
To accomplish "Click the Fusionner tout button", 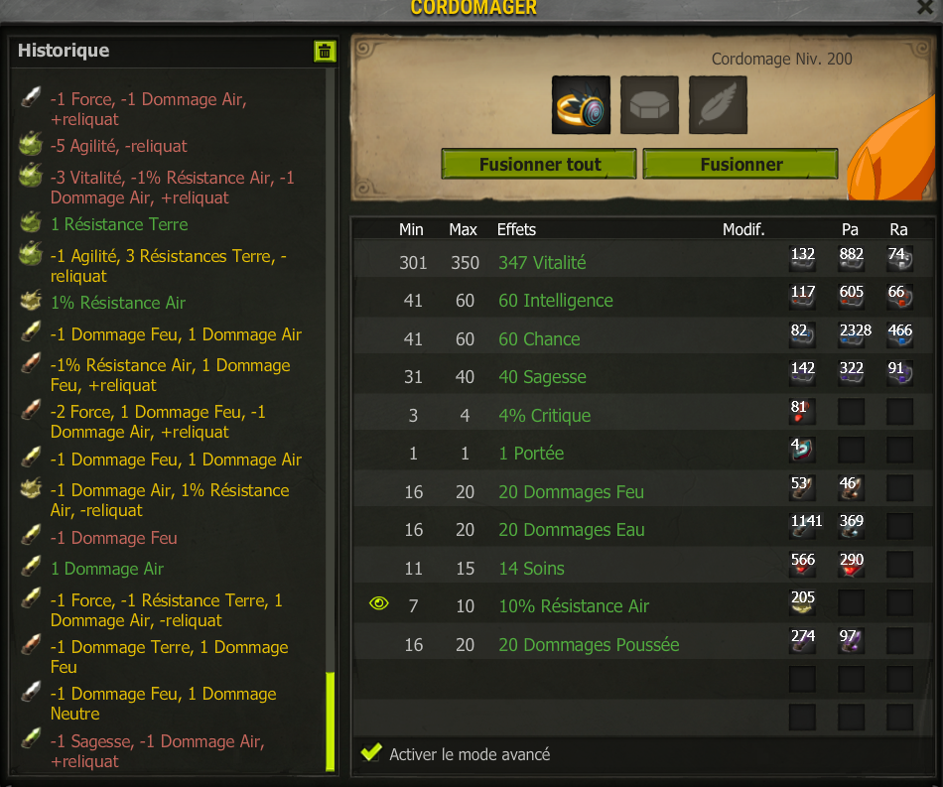I will click(539, 164).
